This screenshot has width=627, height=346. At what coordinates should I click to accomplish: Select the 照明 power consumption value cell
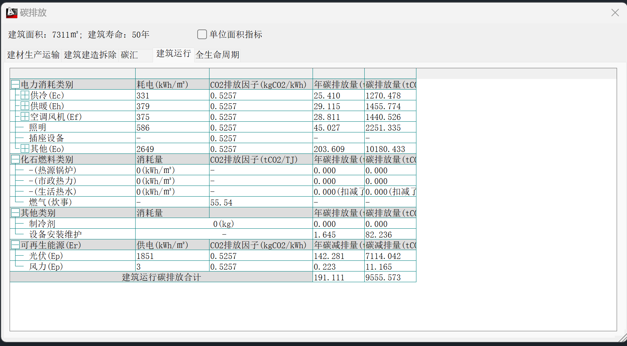tap(172, 128)
